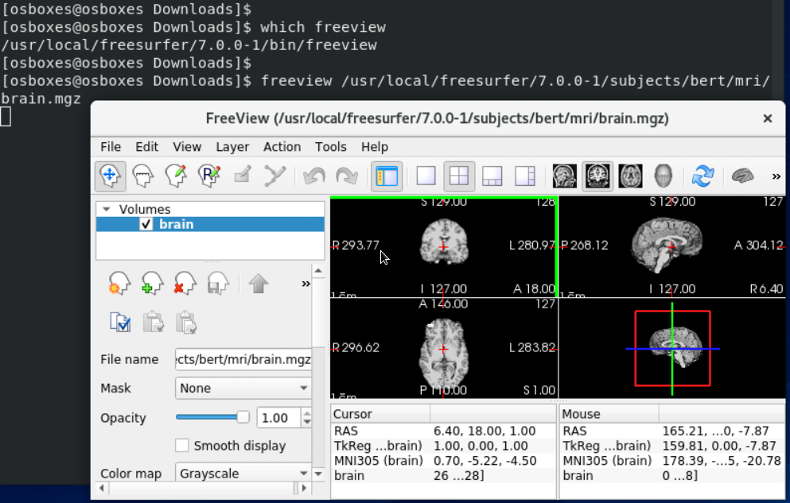
Task: Uncheck the brain volume visibility checkbox
Action: [146, 224]
